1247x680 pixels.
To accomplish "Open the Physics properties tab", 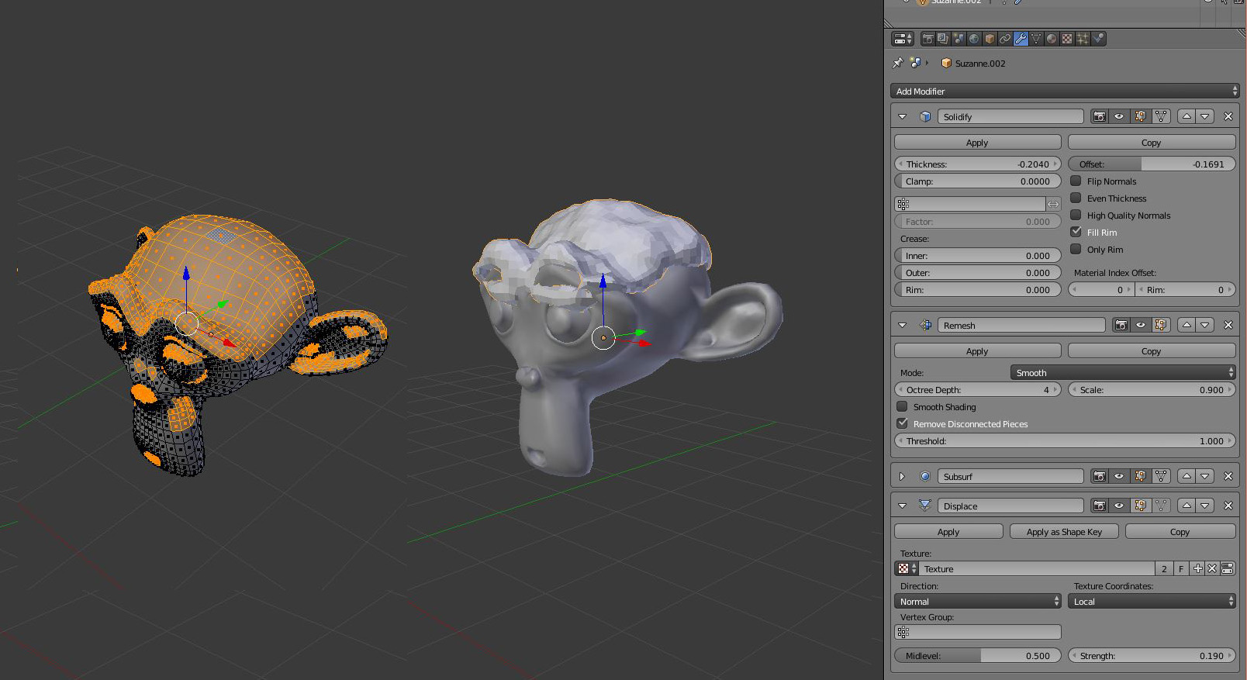I will pyautogui.click(x=1098, y=39).
